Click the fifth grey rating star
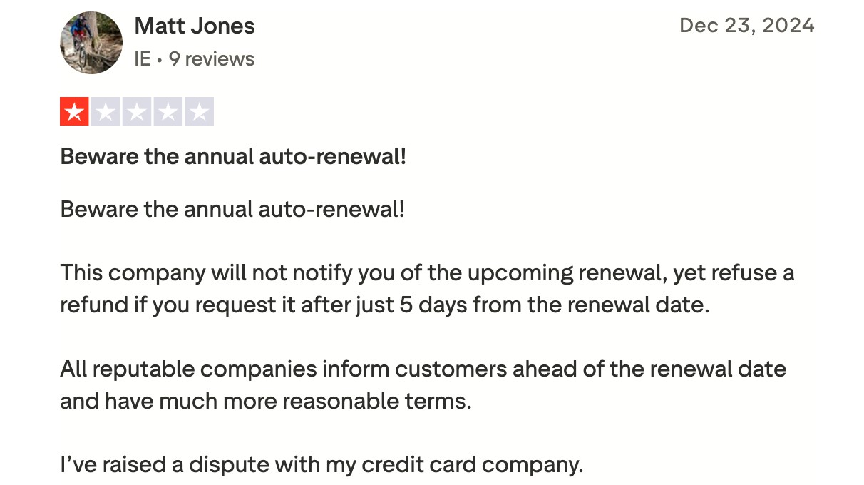This screenshot has width=864, height=485. (x=199, y=112)
